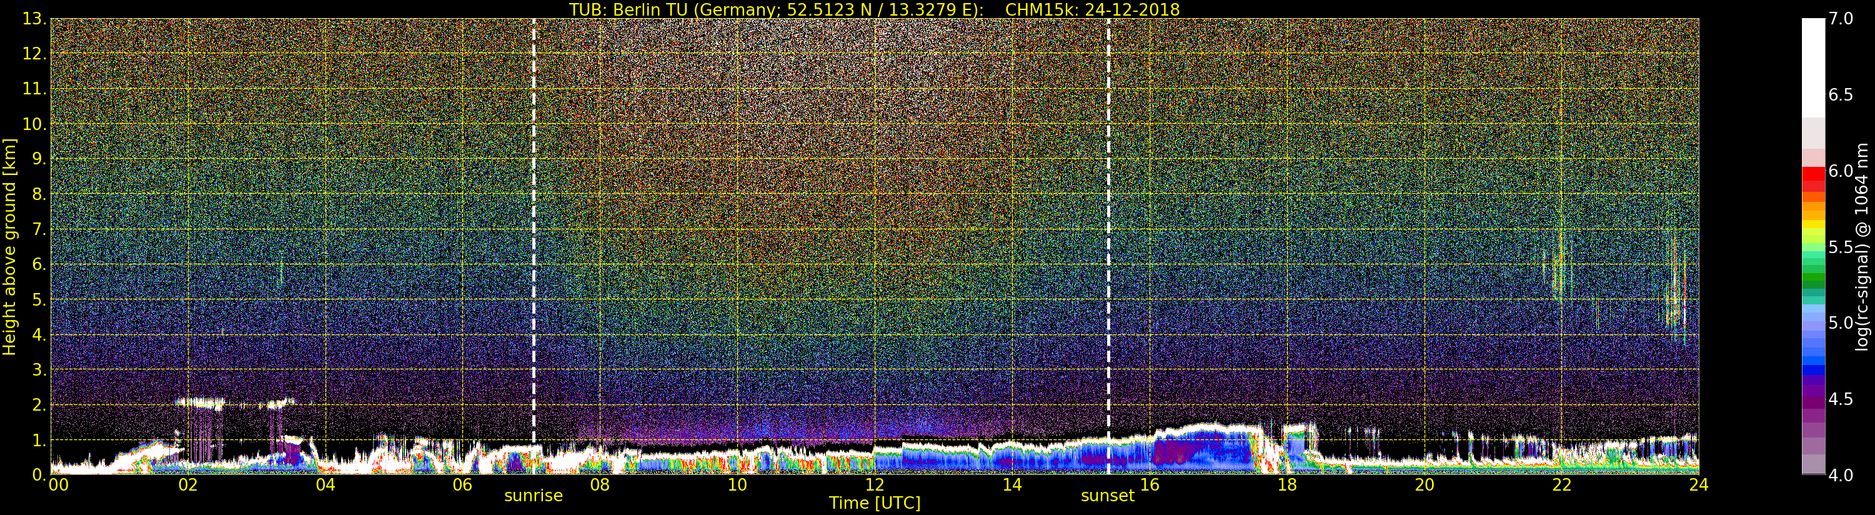Pick the white band at the colorbar top

coord(1813,67)
